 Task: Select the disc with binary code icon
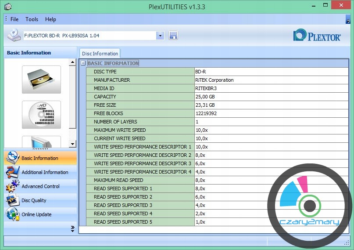[41, 115]
